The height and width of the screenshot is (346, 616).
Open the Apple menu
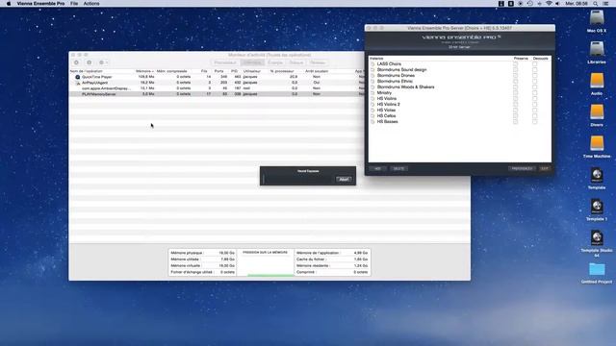(9, 4)
